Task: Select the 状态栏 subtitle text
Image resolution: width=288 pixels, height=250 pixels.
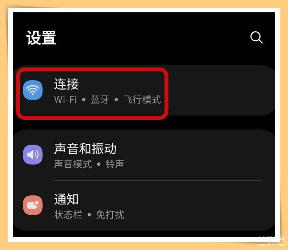Action: tap(68, 214)
